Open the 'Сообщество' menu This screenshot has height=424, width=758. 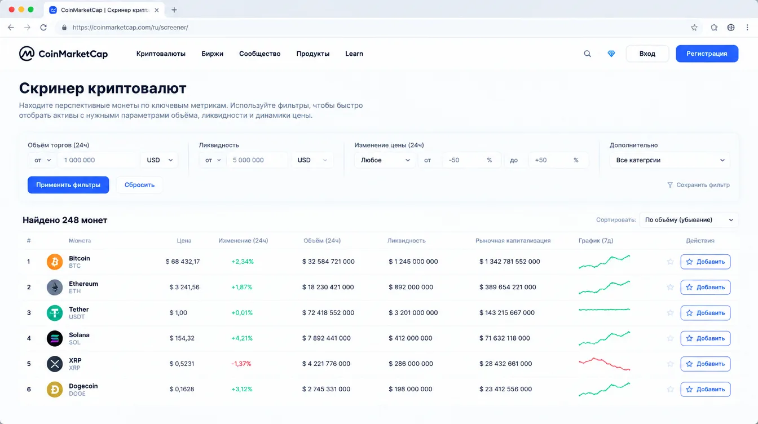click(259, 54)
